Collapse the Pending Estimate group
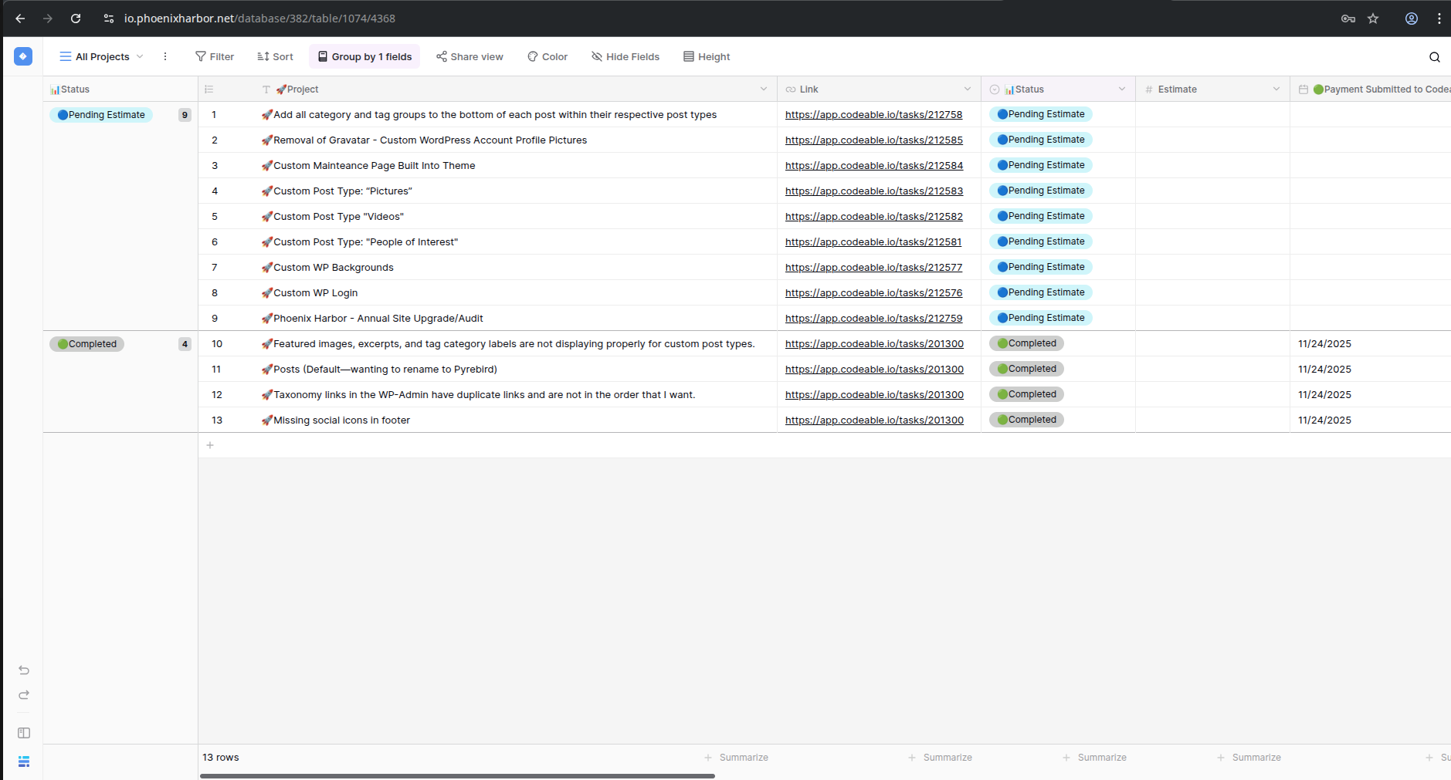 pyautogui.click(x=101, y=115)
